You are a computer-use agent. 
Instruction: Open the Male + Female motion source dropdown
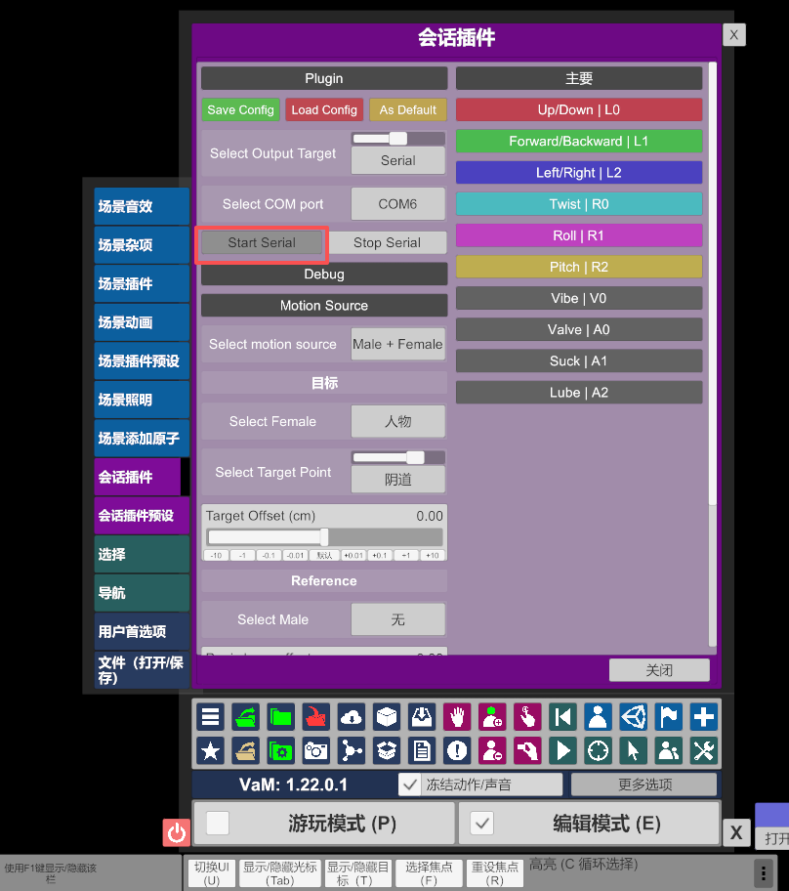tap(398, 344)
